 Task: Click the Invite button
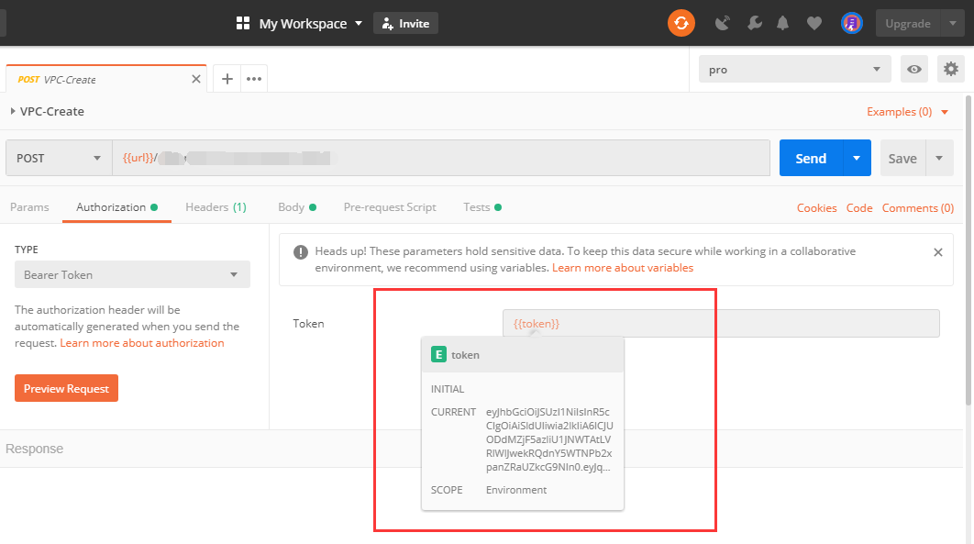point(405,24)
